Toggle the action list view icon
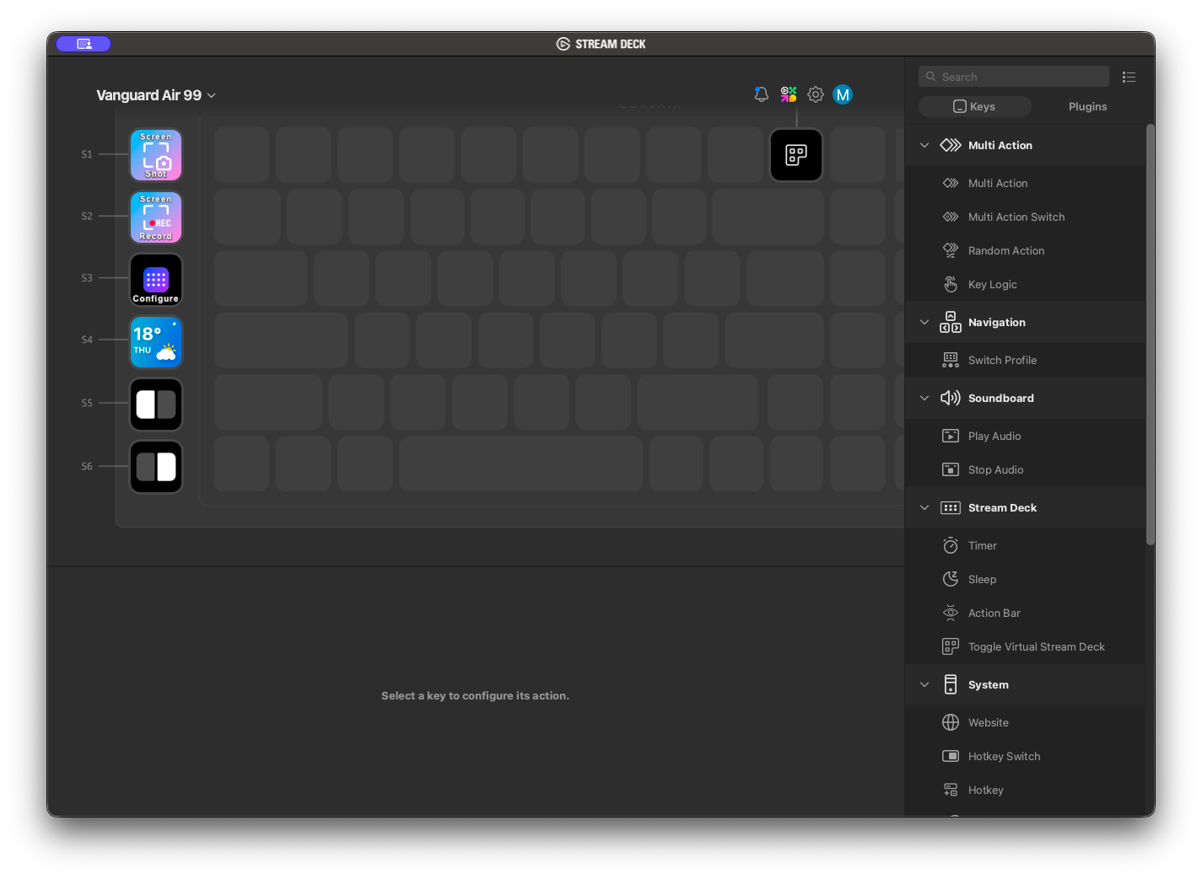 1129,77
